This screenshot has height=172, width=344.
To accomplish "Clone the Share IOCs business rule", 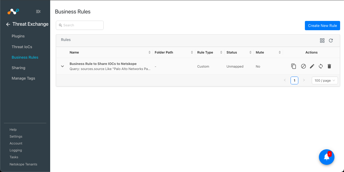I will tap(294, 66).
